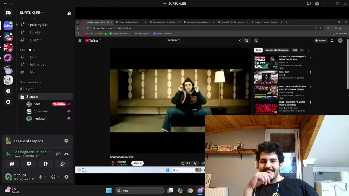349x196 pixels.
Task: Toggle noise suppression icon
Action: coord(58,154)
